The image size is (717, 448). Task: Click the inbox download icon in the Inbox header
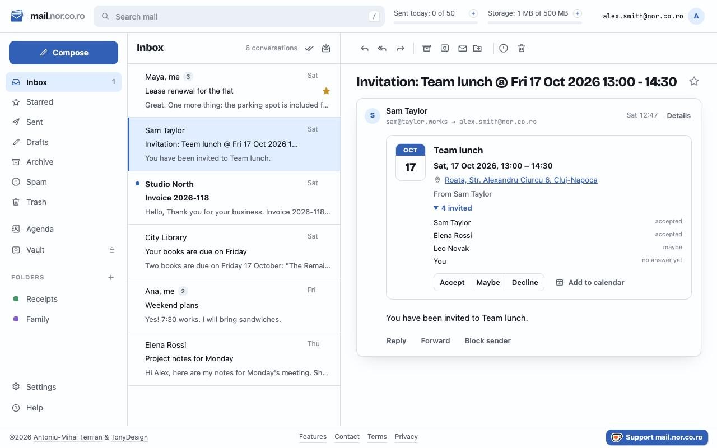[x=326, y=48]
